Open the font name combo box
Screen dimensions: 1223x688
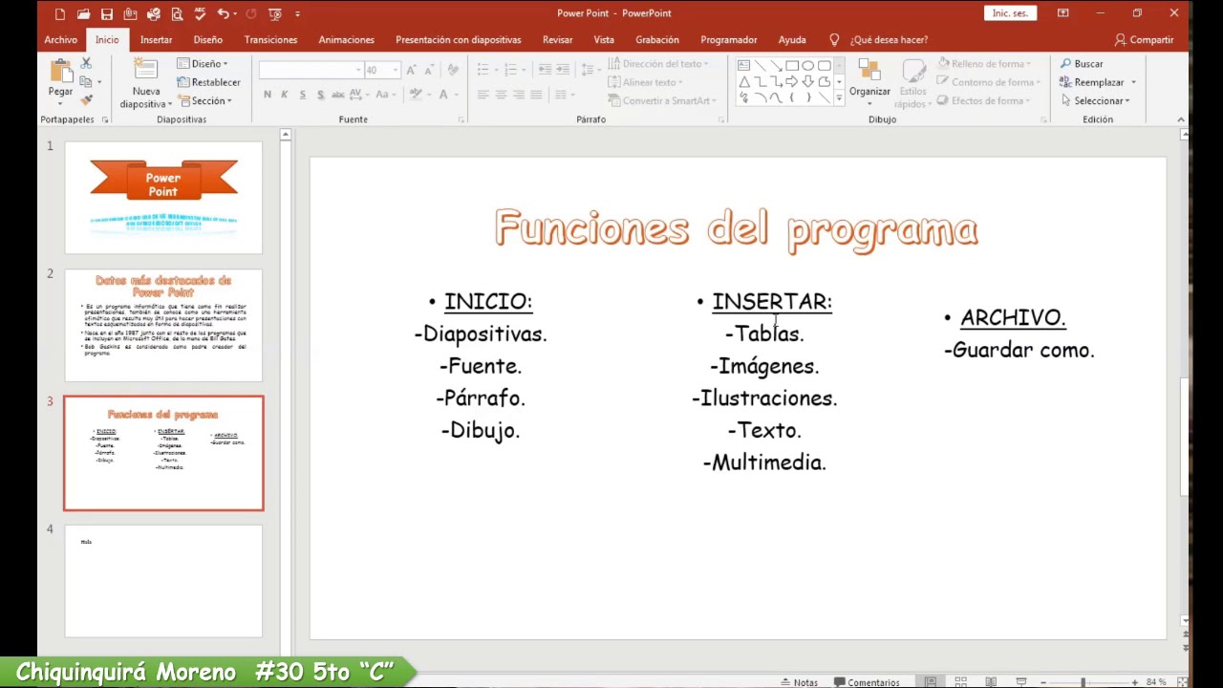(x=311, y=70)
